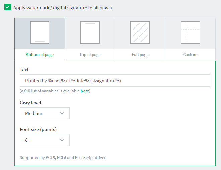Switch to the Top of page tab
The image size is (221, 170).
(90, 55)
